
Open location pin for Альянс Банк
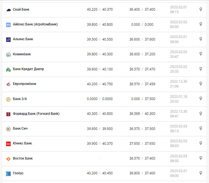coord(201,39)
